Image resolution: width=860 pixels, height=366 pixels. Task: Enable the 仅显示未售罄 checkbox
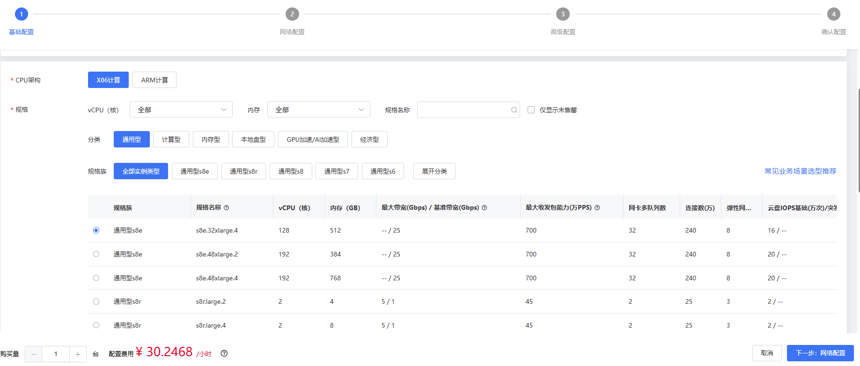(x=531, y=110)
